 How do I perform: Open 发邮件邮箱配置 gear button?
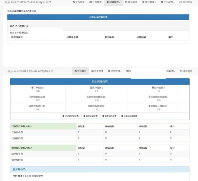[129, 116]
